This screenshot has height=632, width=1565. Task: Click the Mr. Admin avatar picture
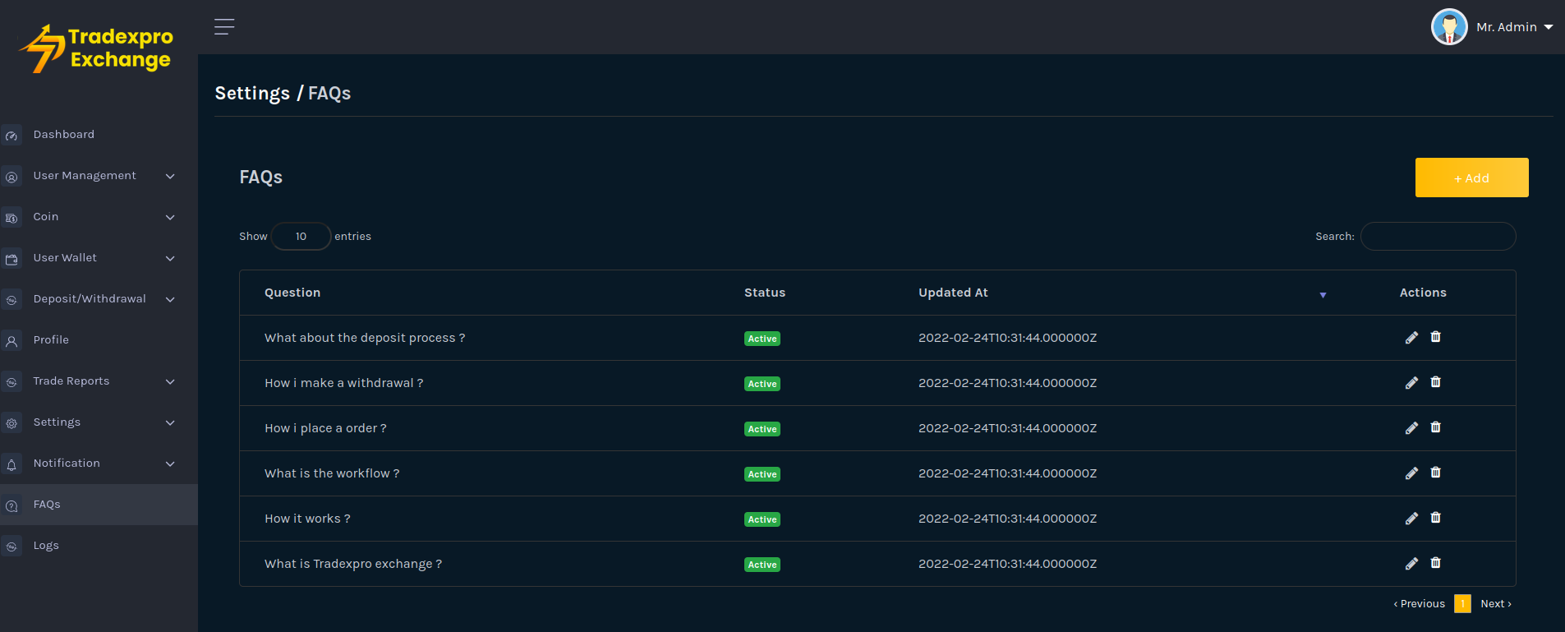point(1449,27)
